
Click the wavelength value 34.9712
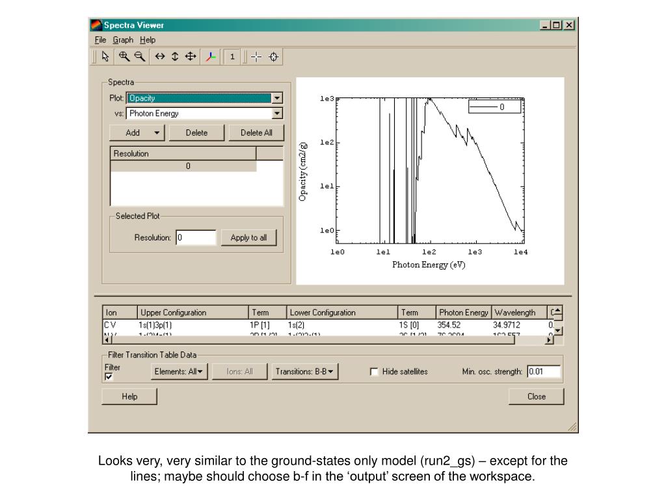point(506,325)
